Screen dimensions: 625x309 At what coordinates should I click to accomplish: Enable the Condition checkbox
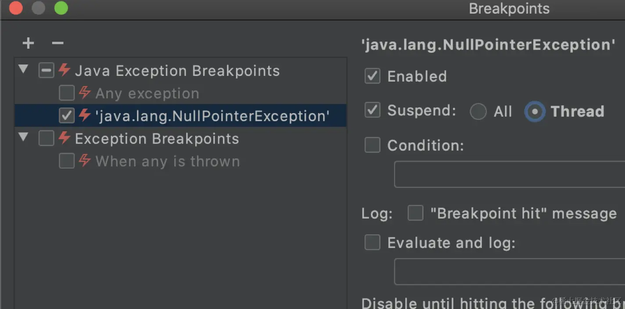pos(373,145)
